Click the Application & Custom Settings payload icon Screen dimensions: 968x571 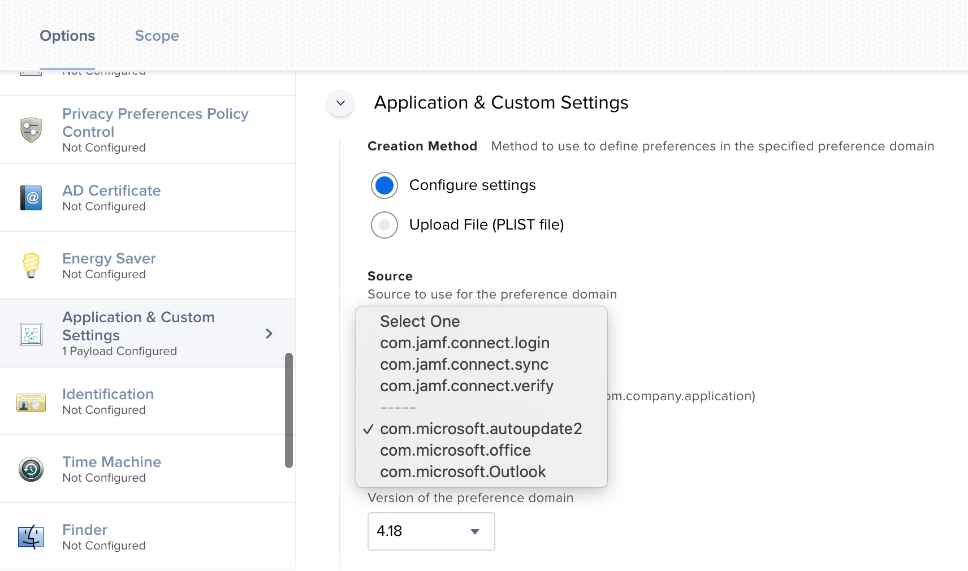[31, 334]
